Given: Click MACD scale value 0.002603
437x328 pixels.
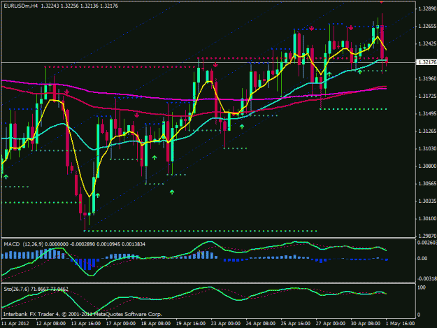Looking at the screenshot, I should point(427,243).
